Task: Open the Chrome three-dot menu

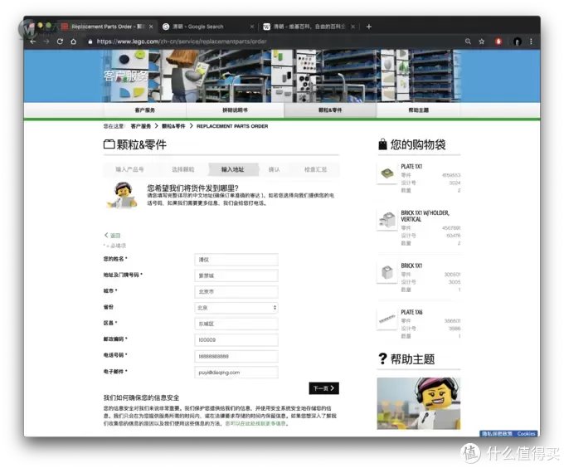Action: [531, 41]
